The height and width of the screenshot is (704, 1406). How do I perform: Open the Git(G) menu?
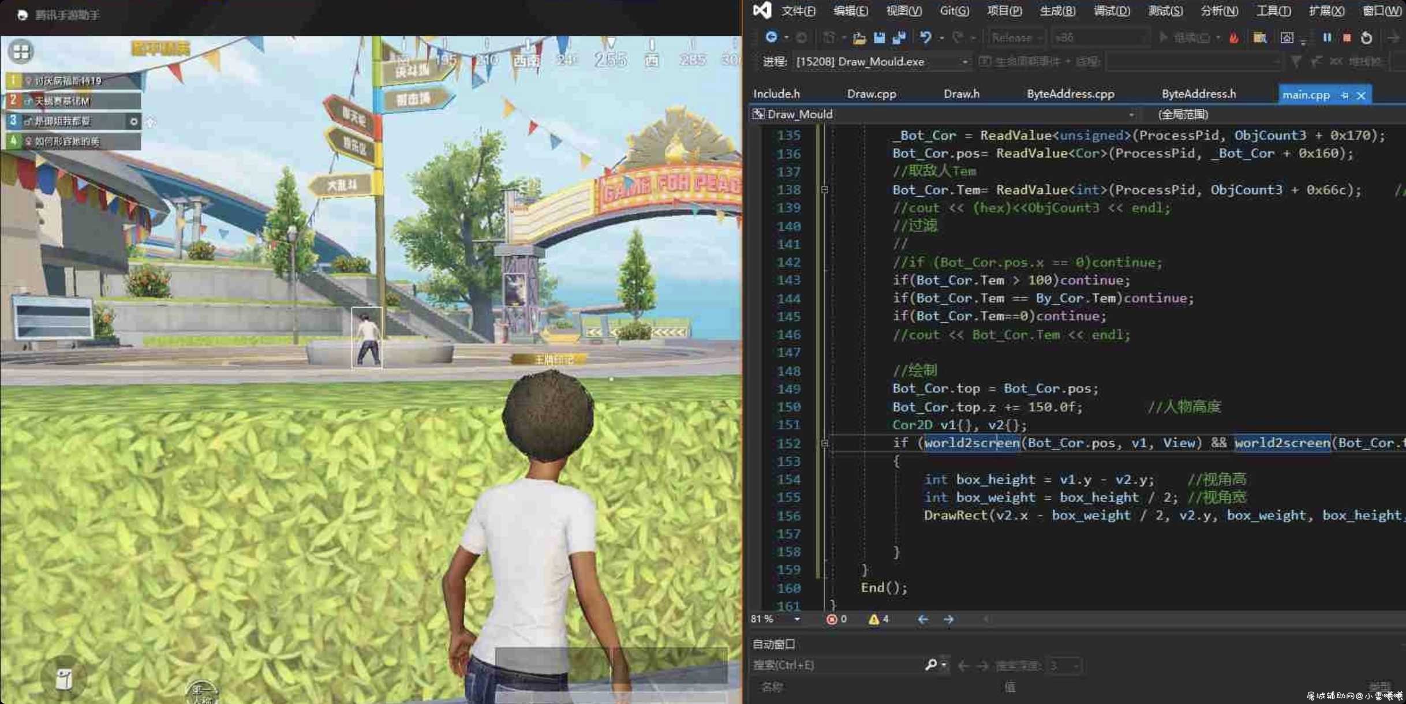click(x=954, y=10)
